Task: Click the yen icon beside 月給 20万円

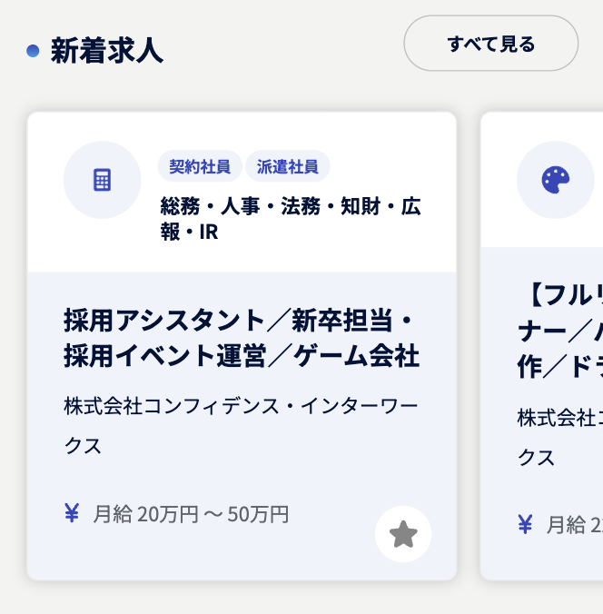Action: [72, 514]
